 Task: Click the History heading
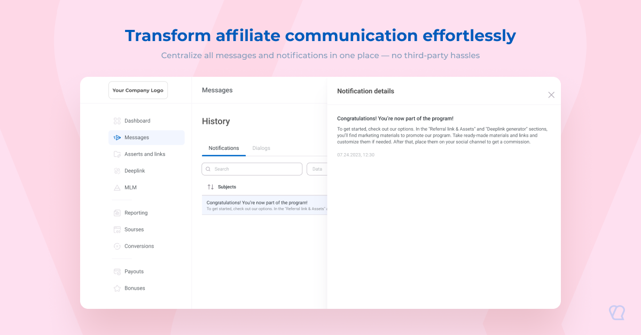pyautogui.click(x=216, y=122)
